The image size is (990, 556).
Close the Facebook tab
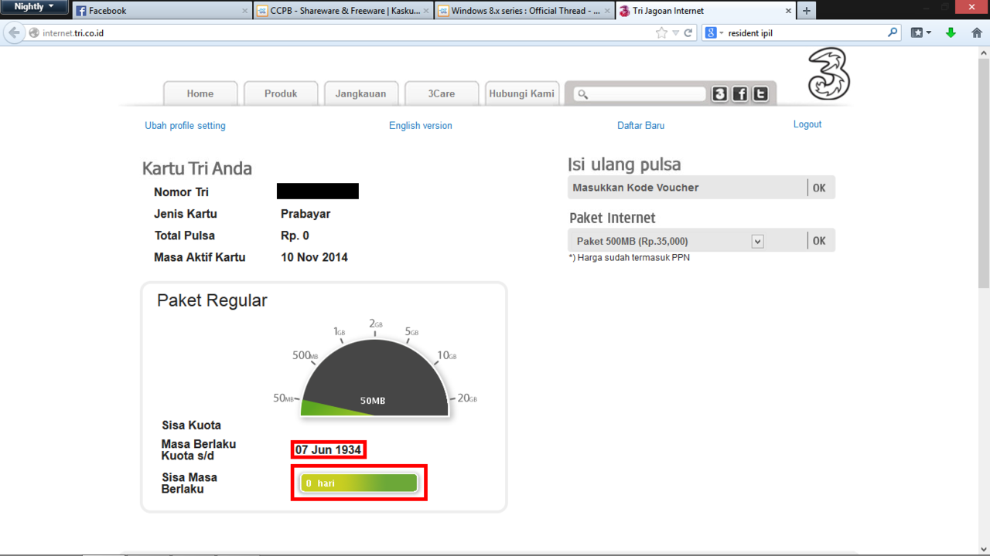pos(245,11)
